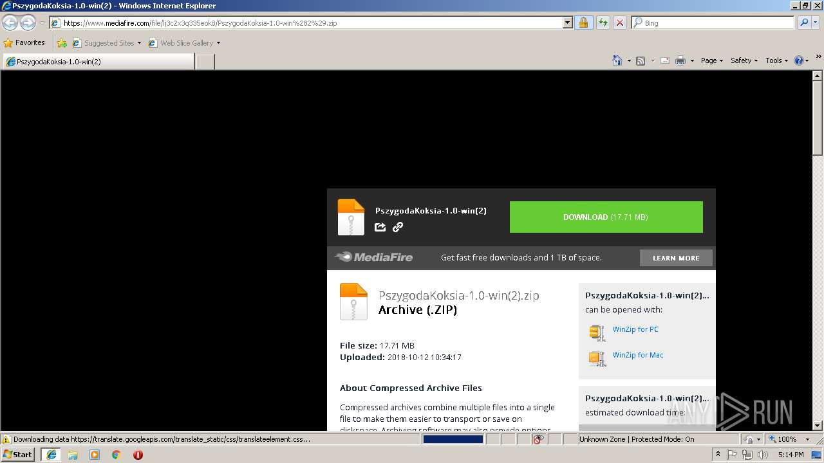Click the search magnifier button

click(803, 23)
